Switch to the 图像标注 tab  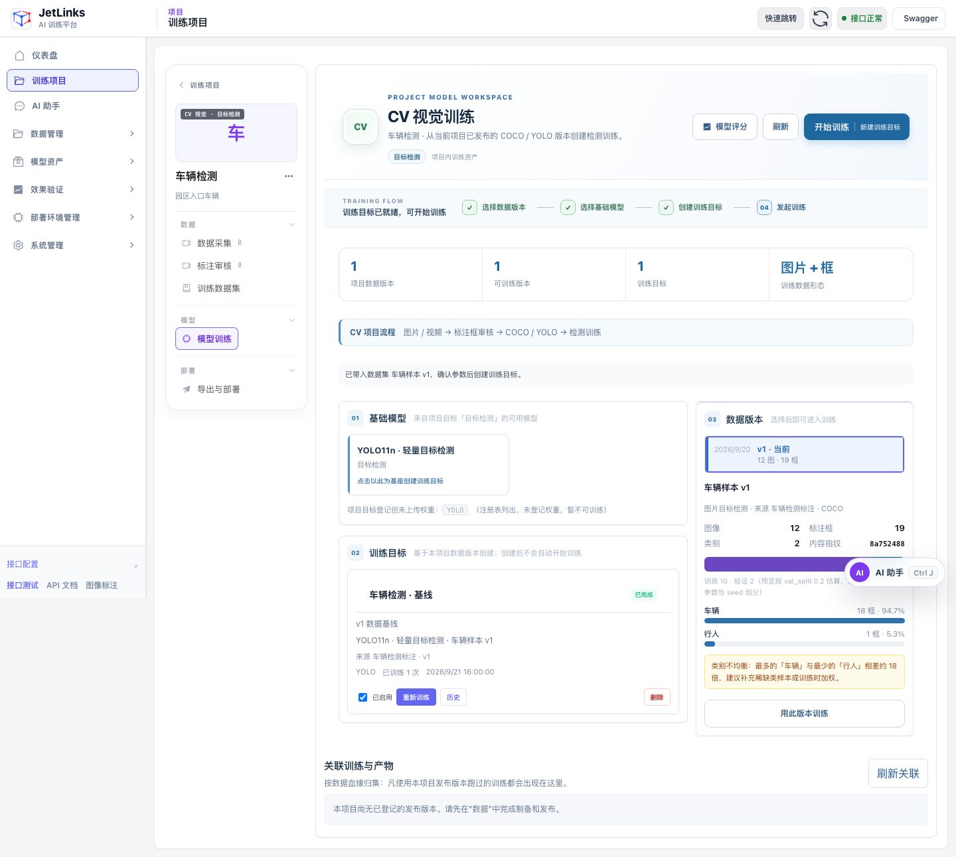coord(102,585)
